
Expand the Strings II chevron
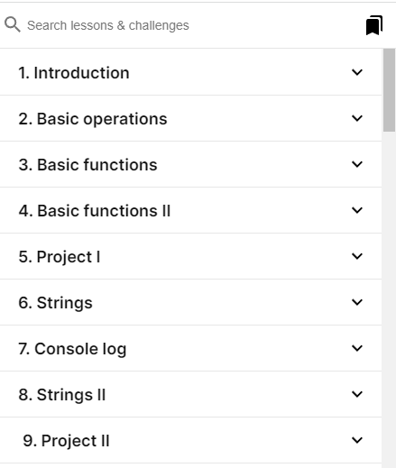pos(357,394)
